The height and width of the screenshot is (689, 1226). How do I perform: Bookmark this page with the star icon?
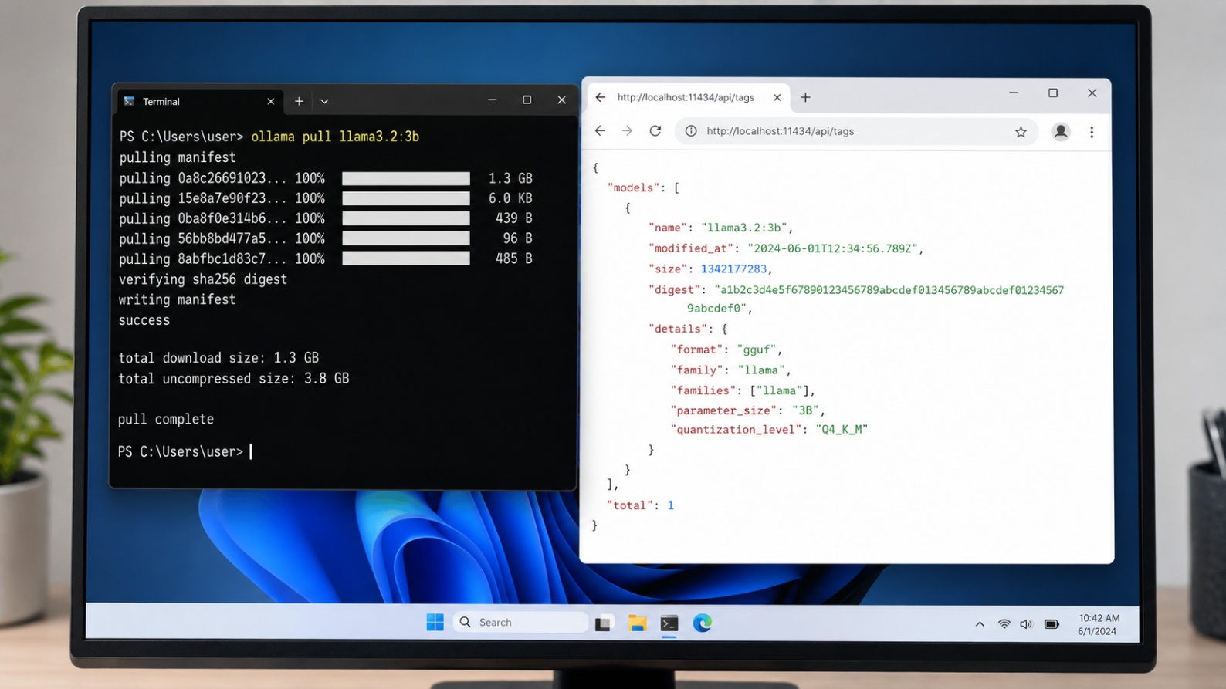(x=1021, y=132)
